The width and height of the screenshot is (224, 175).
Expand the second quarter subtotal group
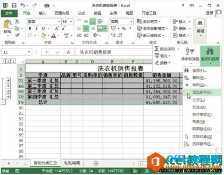(x=8, y=86)
